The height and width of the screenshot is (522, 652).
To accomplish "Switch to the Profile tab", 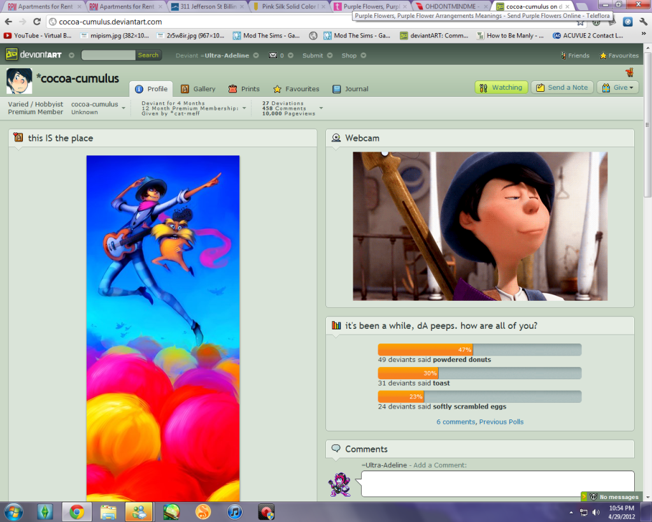I will pyautogui.click(x=151, y=89).
